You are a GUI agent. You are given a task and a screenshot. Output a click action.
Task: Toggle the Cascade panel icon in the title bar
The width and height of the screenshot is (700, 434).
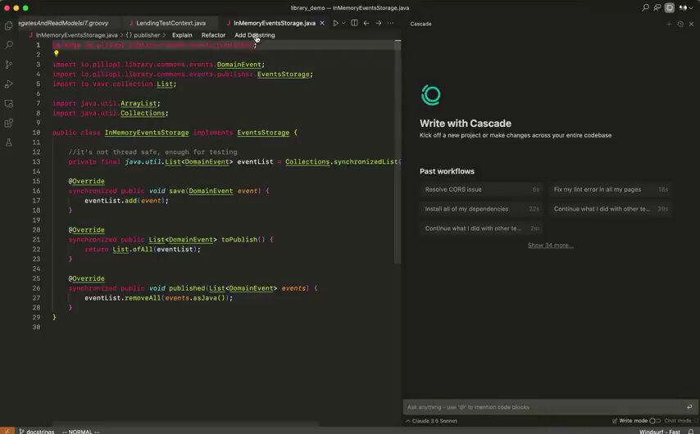669,7
